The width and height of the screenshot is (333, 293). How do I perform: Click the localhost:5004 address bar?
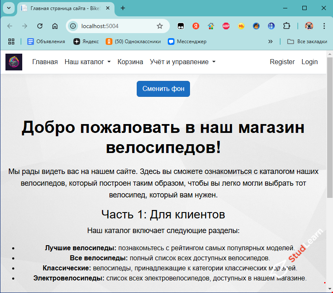click(x=113, y=26)
